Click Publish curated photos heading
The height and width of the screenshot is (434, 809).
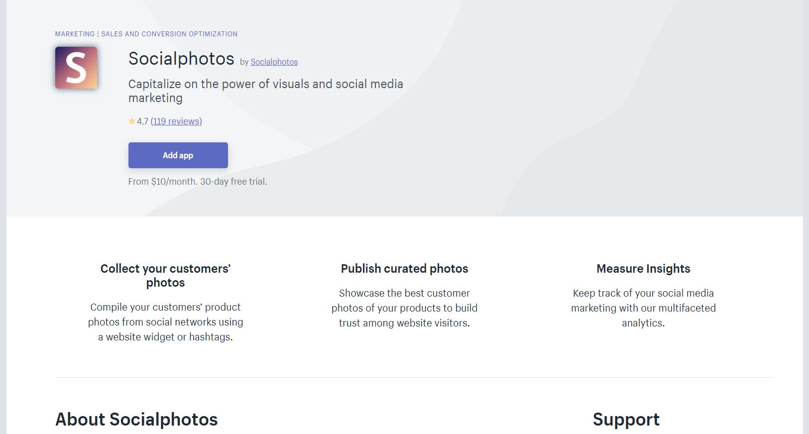tap(404, 269)
